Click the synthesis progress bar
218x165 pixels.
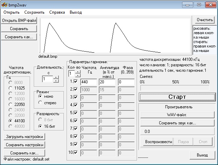point(174,88)
